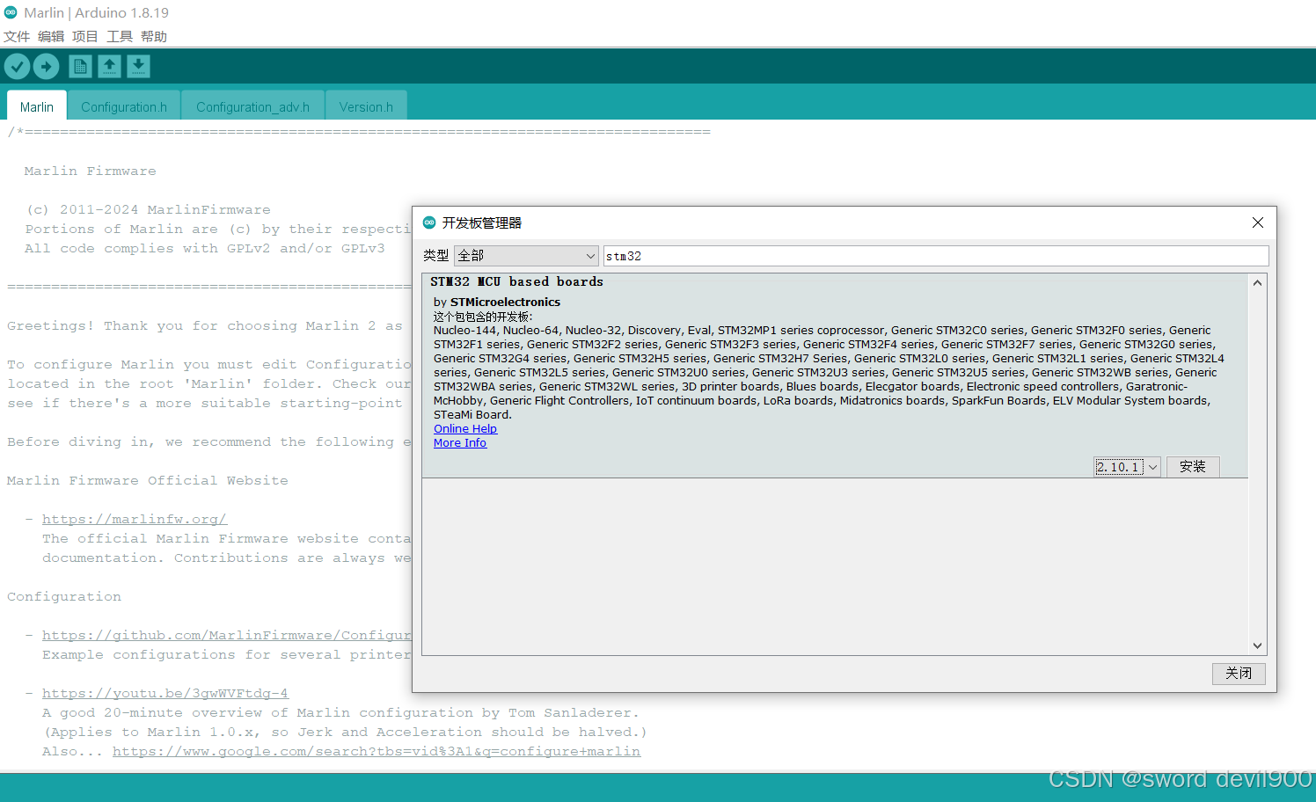Open the google.com search configure+marlin link
The width and height of the screenshot is (1316, 802).
pyautogui.click(x=377, y=751)
